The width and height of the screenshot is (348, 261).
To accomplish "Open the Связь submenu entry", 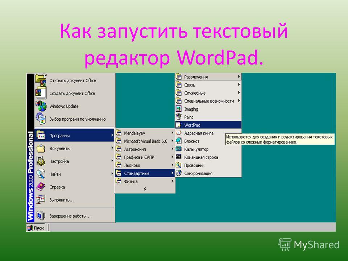I will coord(208,85).
